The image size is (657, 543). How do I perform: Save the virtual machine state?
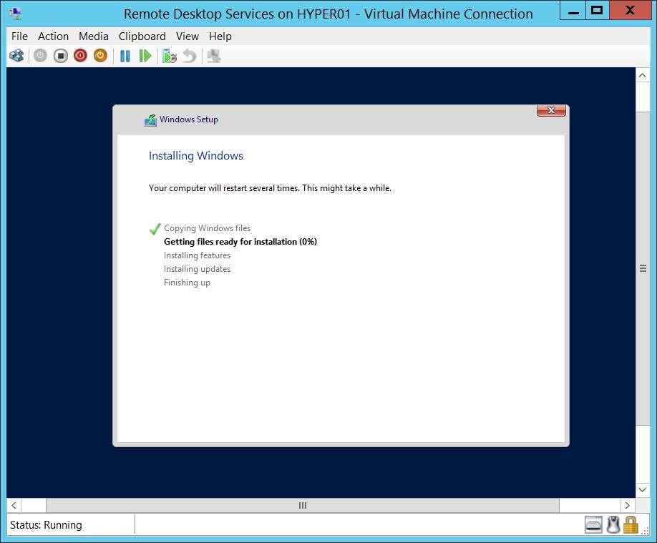(100, 56)
